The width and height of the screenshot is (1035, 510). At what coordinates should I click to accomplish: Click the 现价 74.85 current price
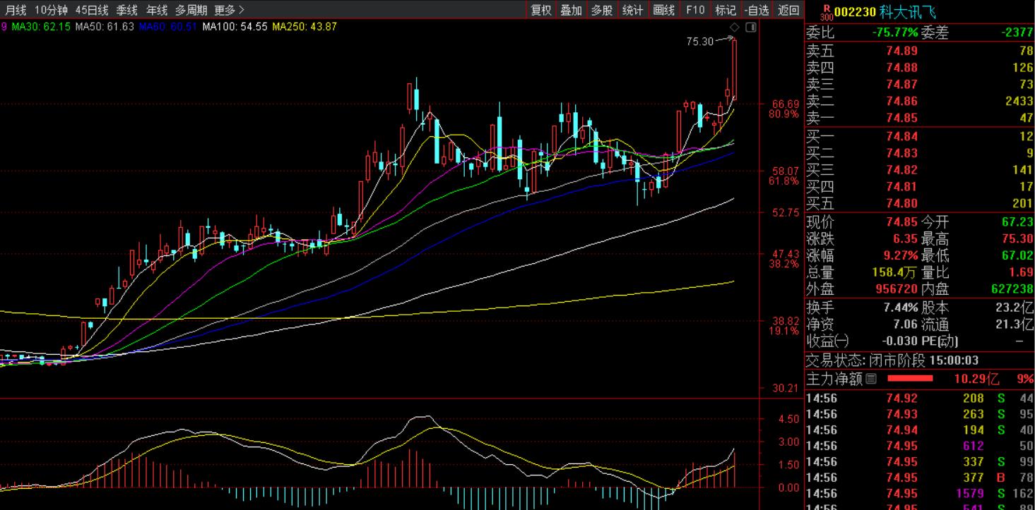[x=902, y=222]
